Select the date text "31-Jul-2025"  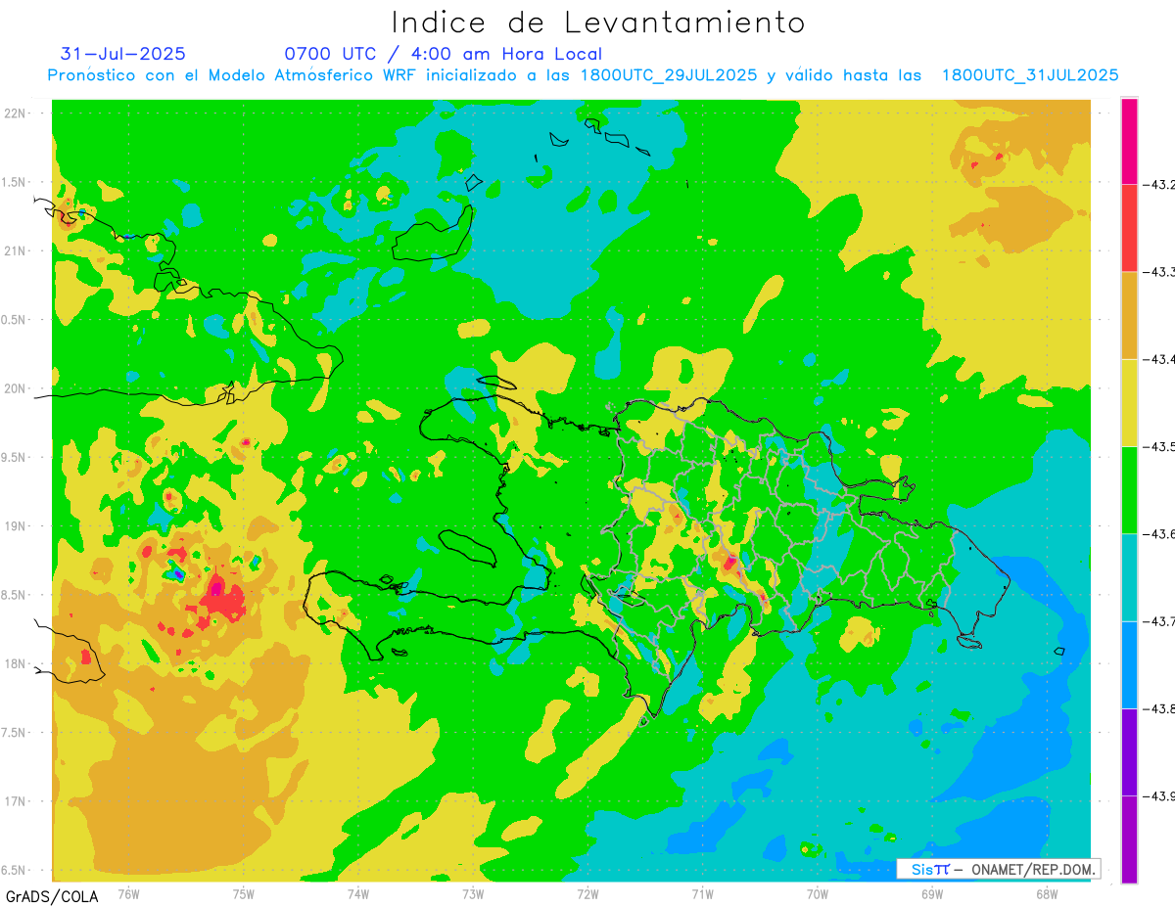122,54
